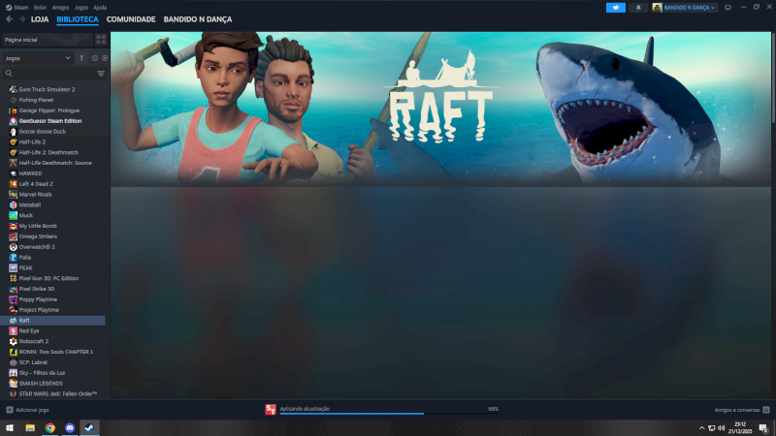Open File Explorer from the taskbar

pos(30,428)
